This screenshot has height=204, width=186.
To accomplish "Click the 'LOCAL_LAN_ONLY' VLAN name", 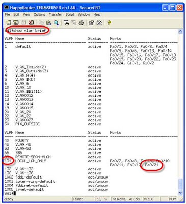I will pos(31,161).
